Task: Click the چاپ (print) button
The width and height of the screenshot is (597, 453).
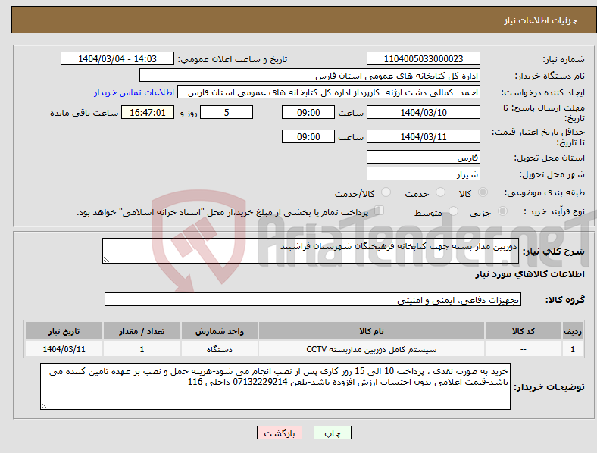Action: [332, 433]
